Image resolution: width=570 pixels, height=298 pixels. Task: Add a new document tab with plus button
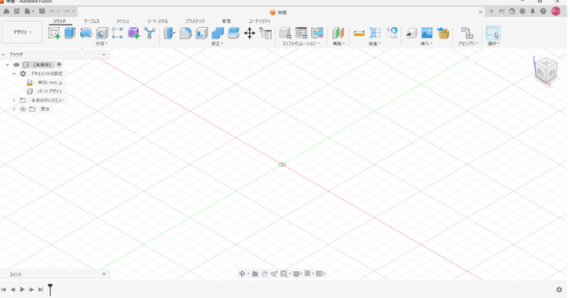tap(491, 11)
